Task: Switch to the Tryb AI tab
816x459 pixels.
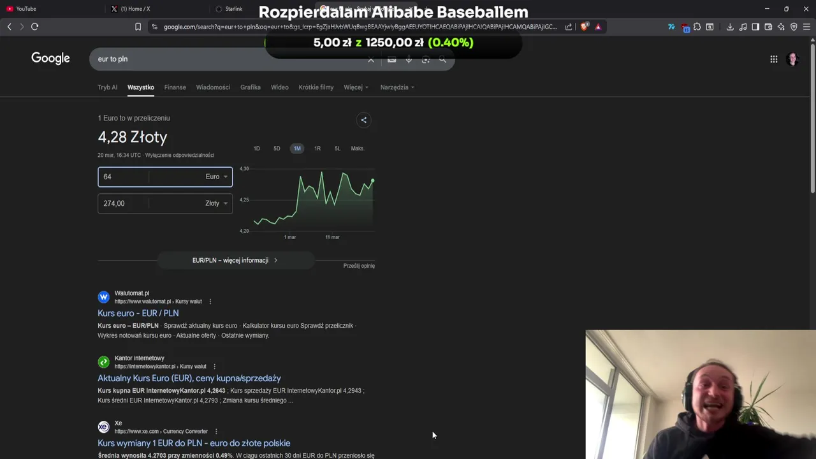Action: pyautogui.click(x=107, y=87)
